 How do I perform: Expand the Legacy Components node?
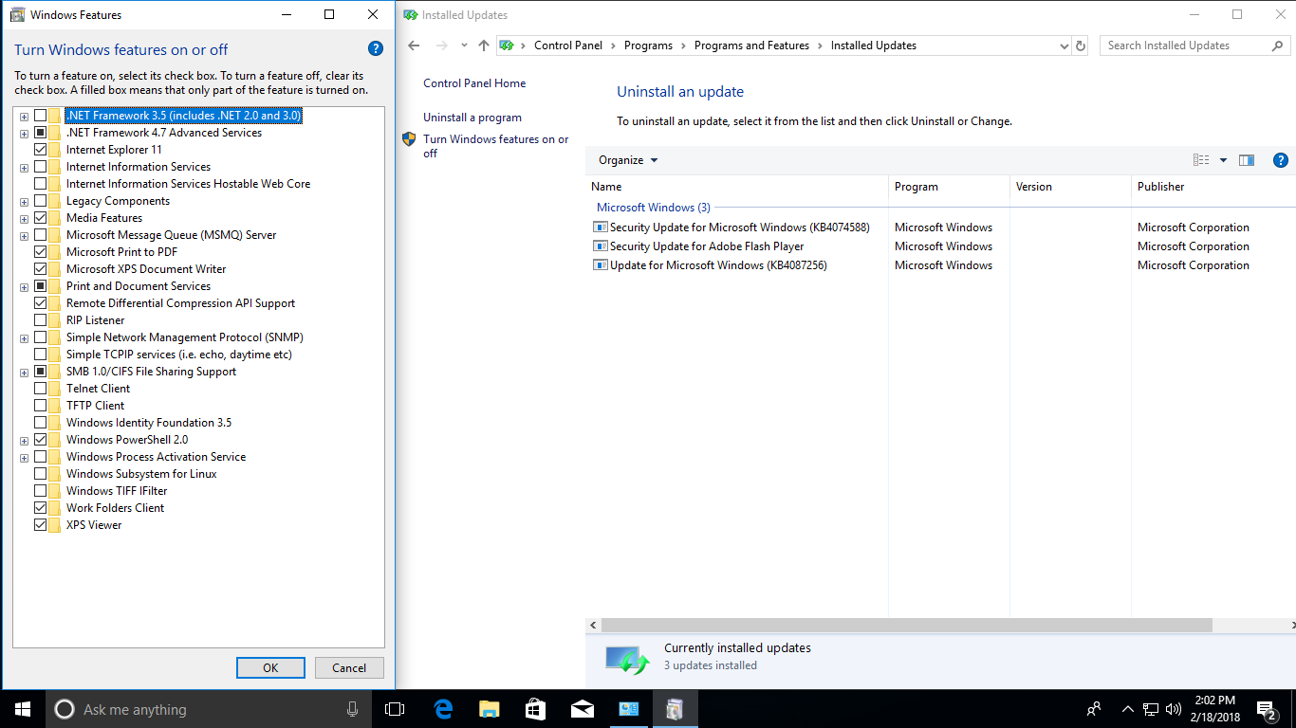tap(24, 202)
